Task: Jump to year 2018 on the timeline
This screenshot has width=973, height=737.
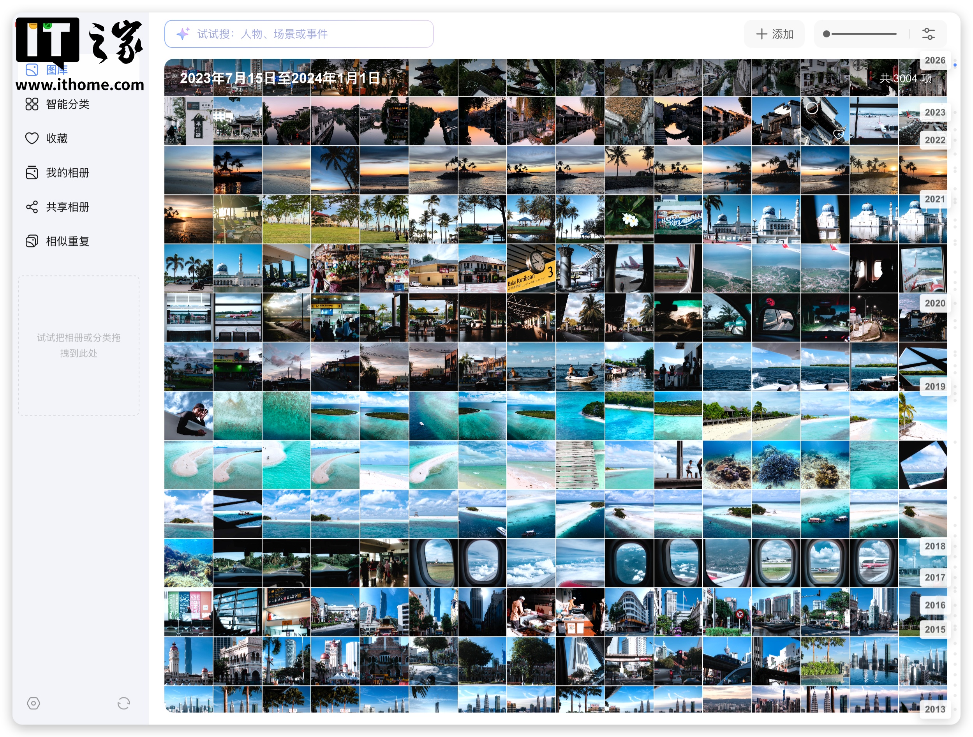Action: tap(935, 546)
